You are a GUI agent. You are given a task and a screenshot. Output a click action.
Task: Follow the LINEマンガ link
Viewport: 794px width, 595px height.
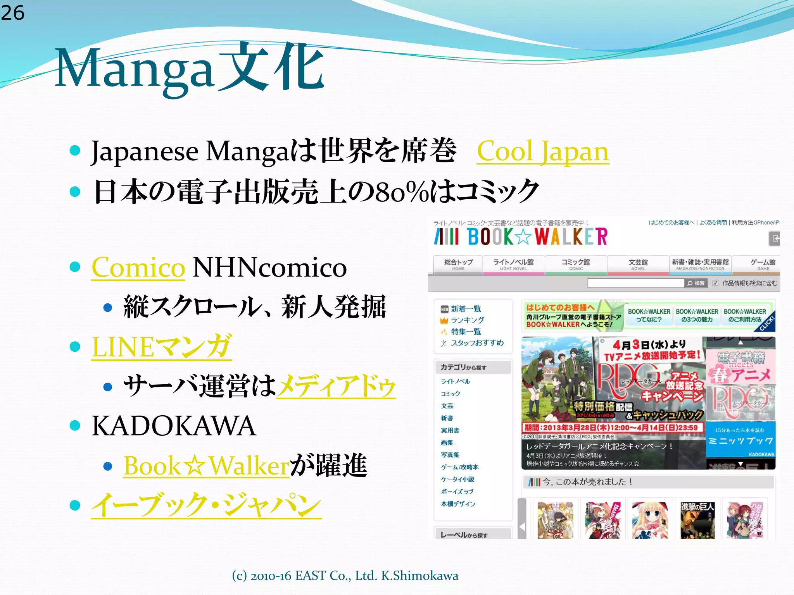click(162, 346)
